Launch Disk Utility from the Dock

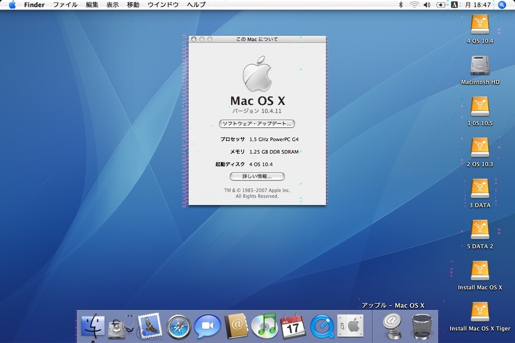[121, 326]
